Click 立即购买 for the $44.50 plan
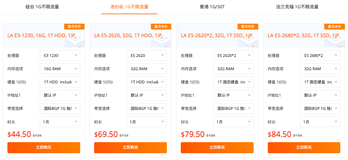 [44, 147]
